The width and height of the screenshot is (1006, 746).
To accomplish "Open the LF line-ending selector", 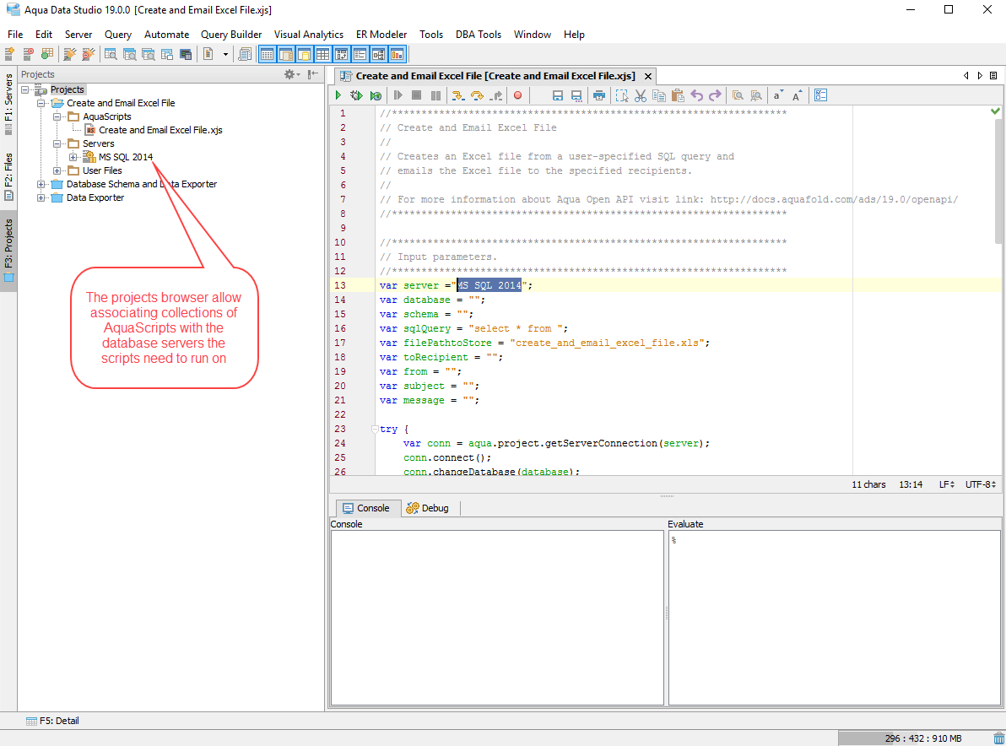I will point(946,484).
